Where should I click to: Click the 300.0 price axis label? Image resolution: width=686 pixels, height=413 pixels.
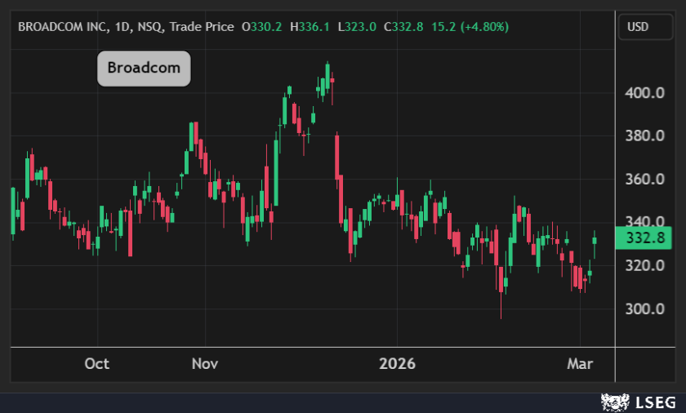[x=643, y=309]
